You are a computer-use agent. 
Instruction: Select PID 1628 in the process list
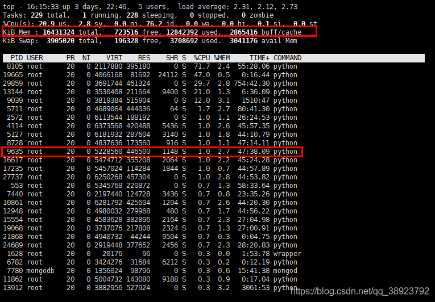click(x=152, y=254)
